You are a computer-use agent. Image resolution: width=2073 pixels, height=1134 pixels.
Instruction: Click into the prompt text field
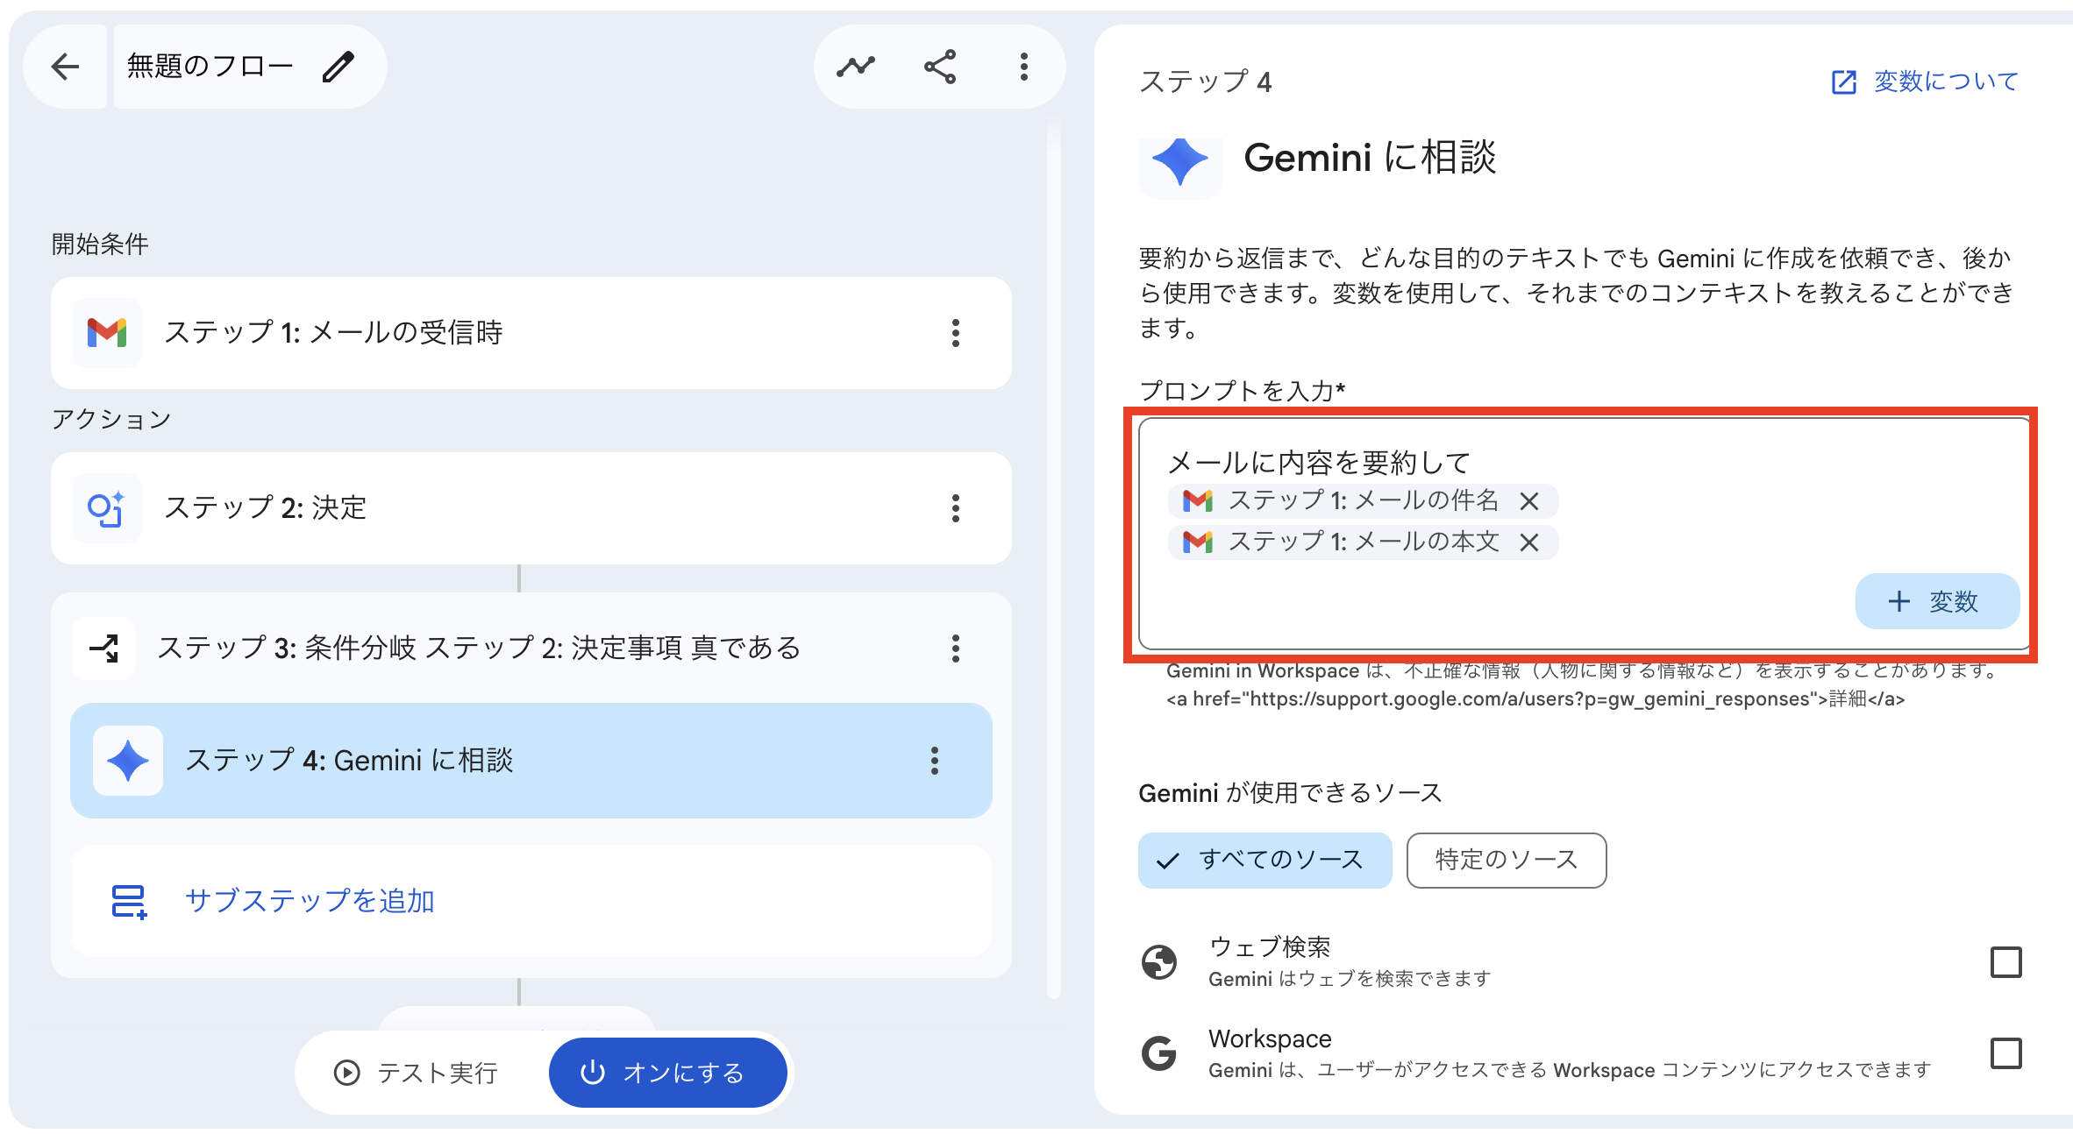pos(1584,533)
